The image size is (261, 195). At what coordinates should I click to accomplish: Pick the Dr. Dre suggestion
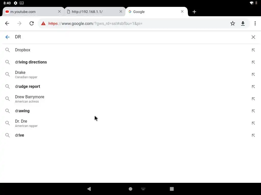130,123
